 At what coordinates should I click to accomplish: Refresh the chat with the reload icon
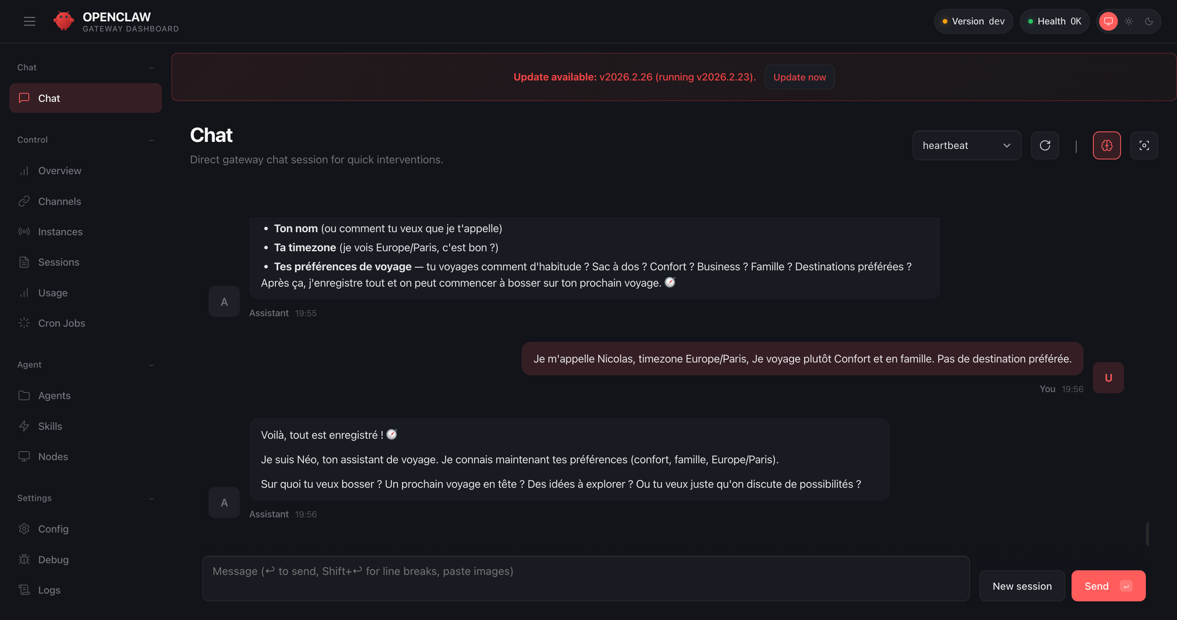pos(1045,145)
